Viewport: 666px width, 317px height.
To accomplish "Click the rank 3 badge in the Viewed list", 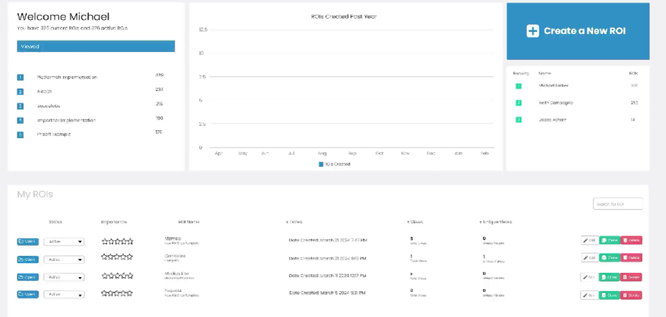I will (x=20, y=106).
